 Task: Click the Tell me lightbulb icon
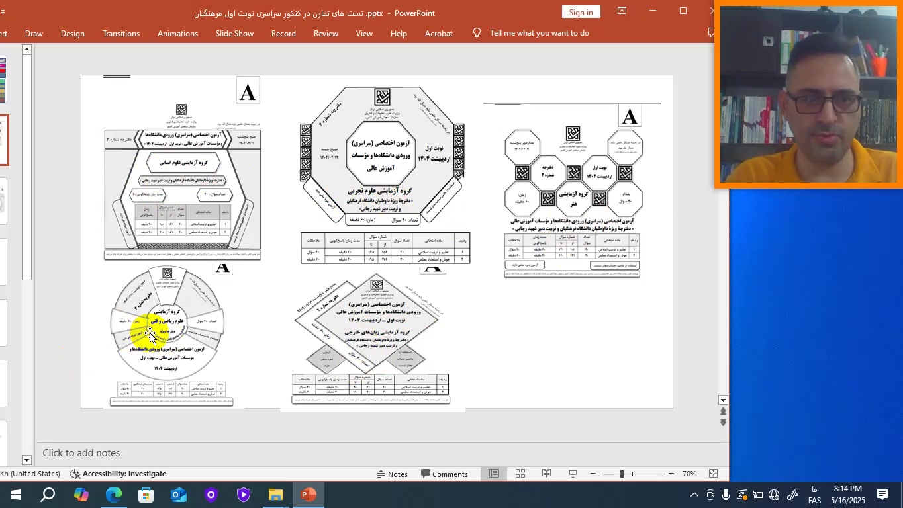coord(477,33)
